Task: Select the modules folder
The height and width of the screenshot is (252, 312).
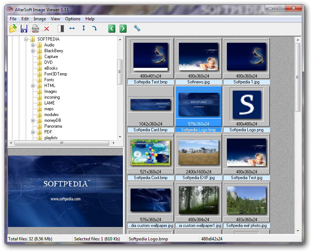Action: (52, 115)
